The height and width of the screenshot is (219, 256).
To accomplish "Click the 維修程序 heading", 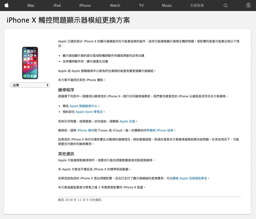I will click(x=66, y=90).
